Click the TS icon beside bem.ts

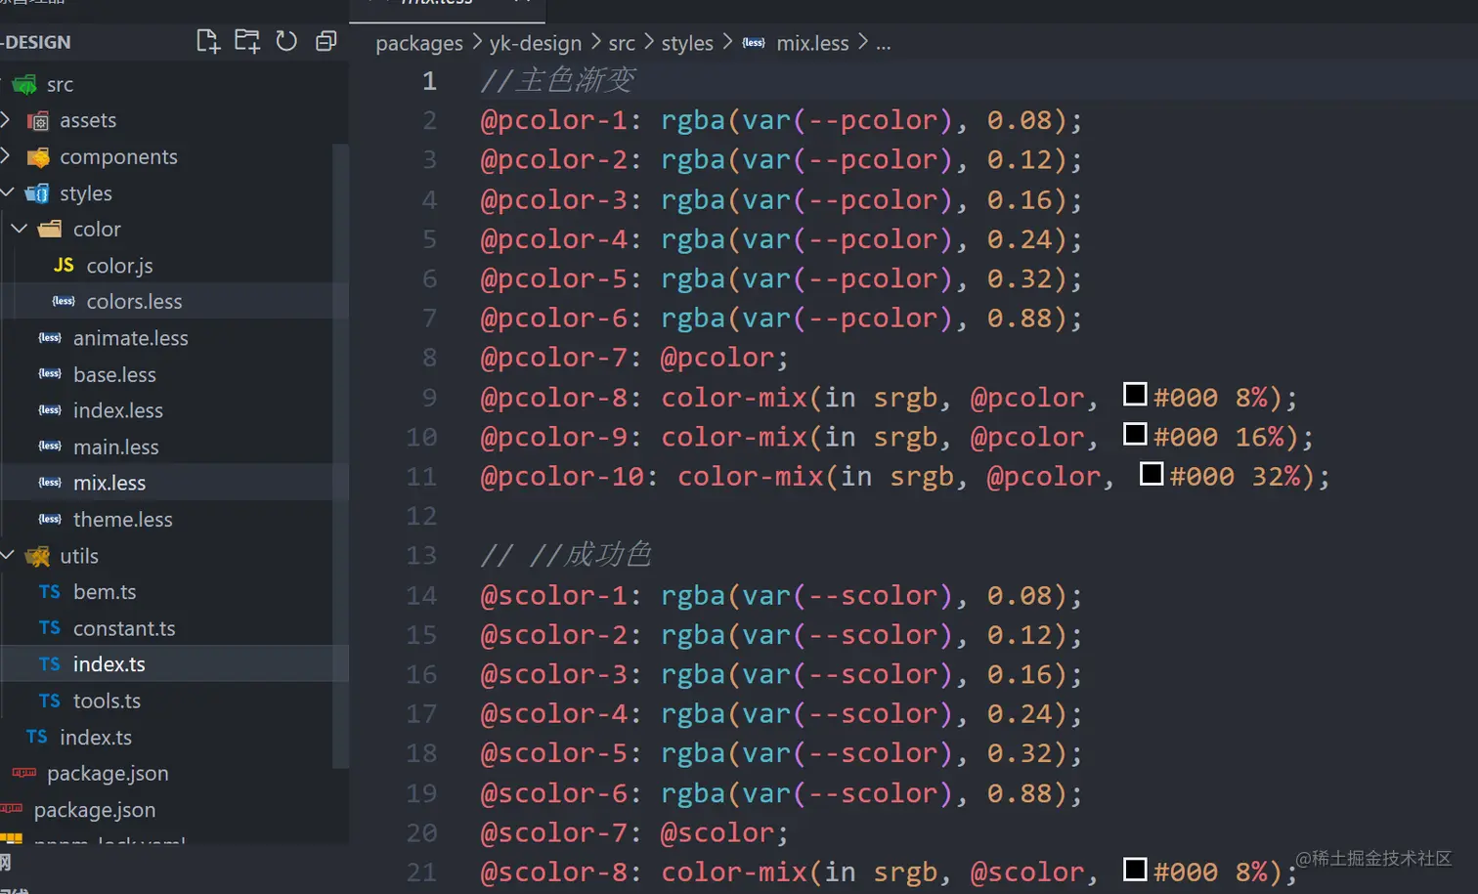tap(50, 592)
